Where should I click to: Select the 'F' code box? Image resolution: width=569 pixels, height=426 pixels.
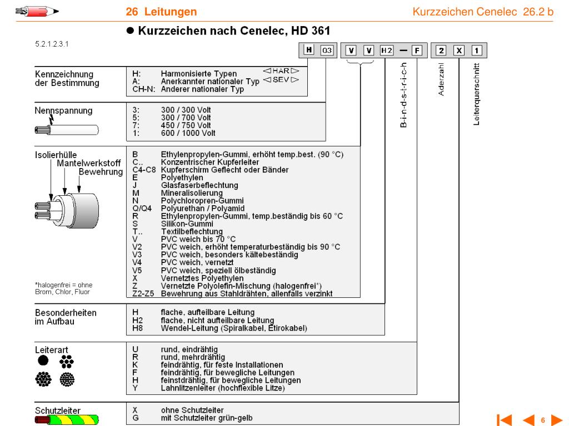(417, 50)
